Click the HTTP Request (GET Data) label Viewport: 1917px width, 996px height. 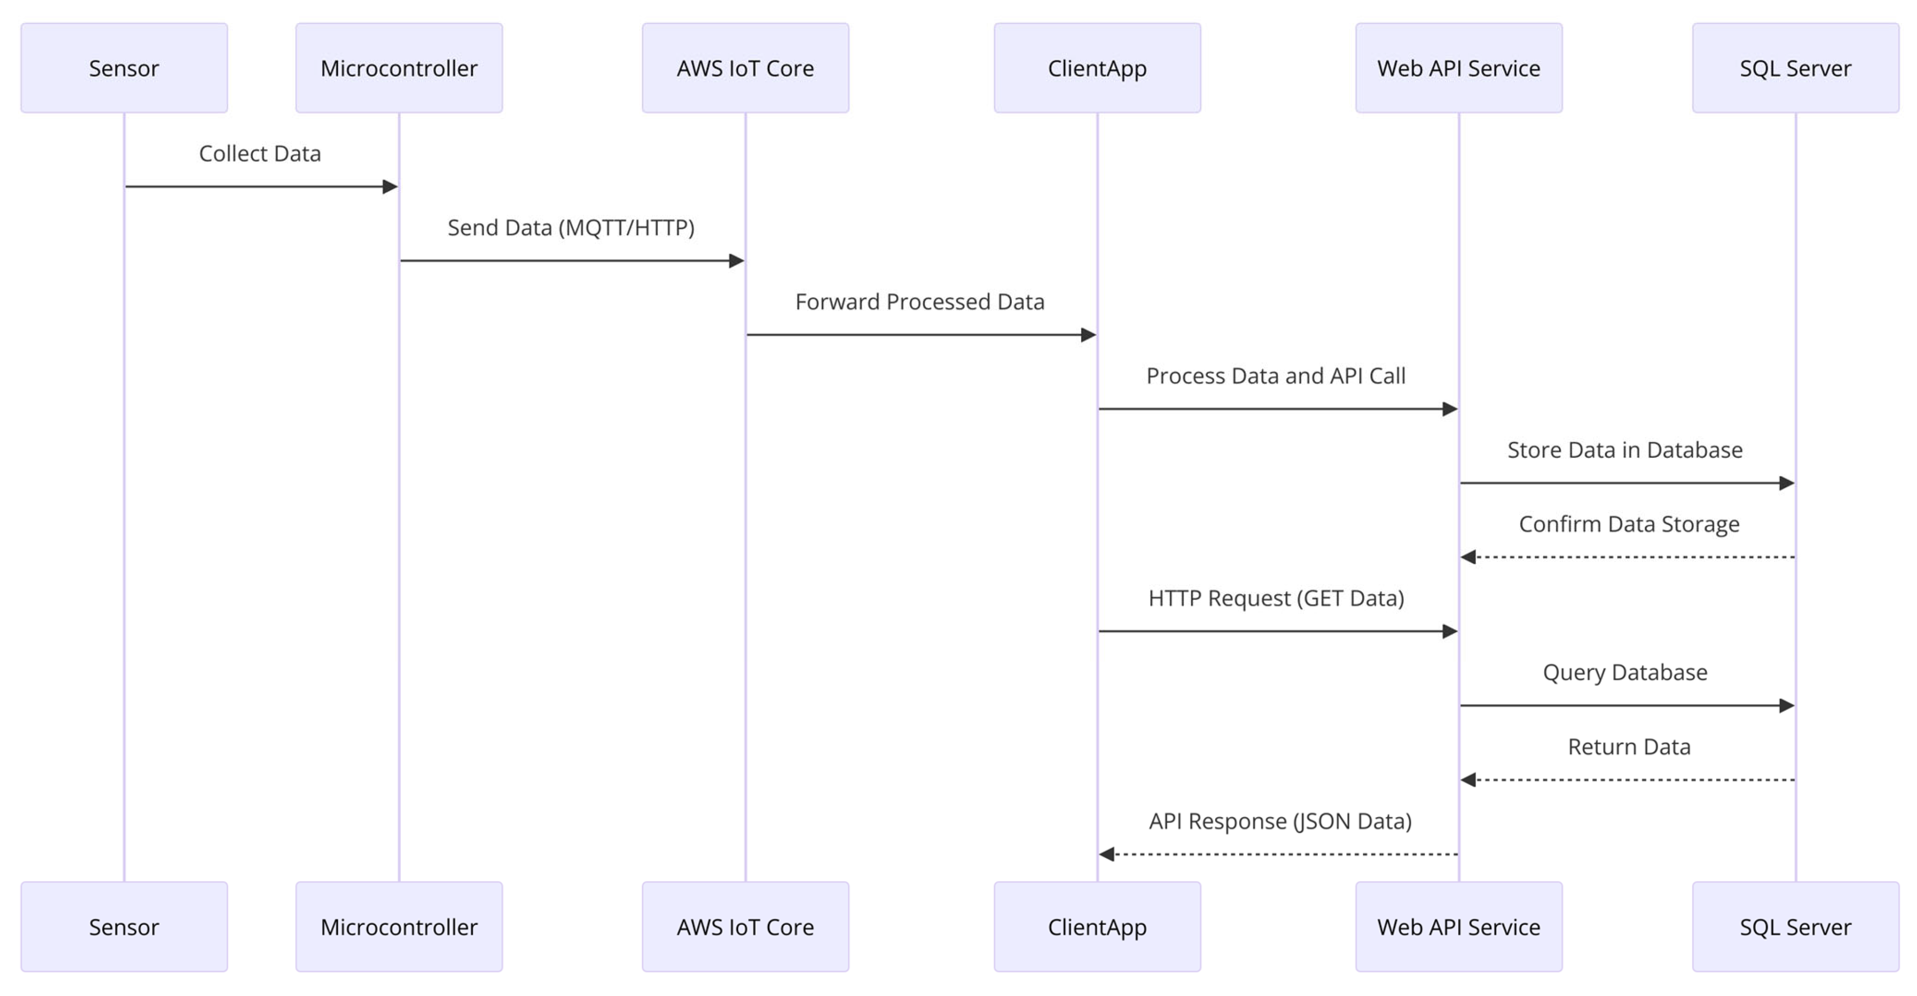1276,599
